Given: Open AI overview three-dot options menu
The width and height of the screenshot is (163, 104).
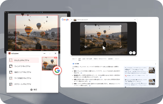Looking at the screenshot, I should pyautogui.click(x=156, y=64).
